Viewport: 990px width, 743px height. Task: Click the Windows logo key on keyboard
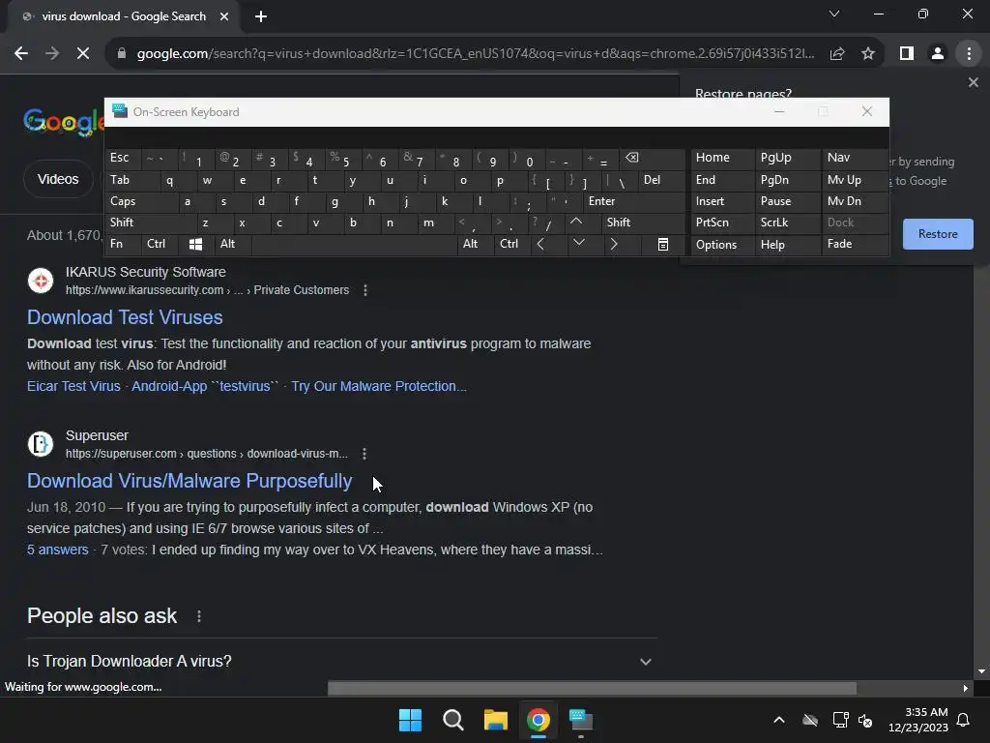195,244
